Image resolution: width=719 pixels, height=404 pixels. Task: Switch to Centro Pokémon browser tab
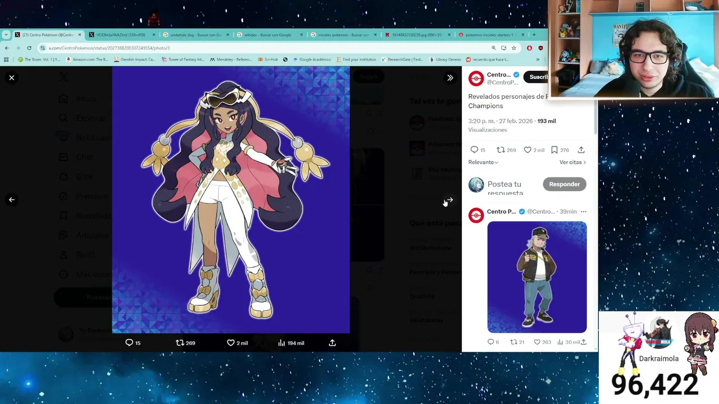pyautogui.click(x=48, y=35)
